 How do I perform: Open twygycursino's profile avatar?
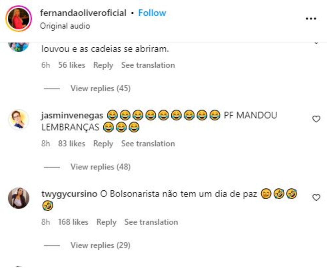[19, 198]
